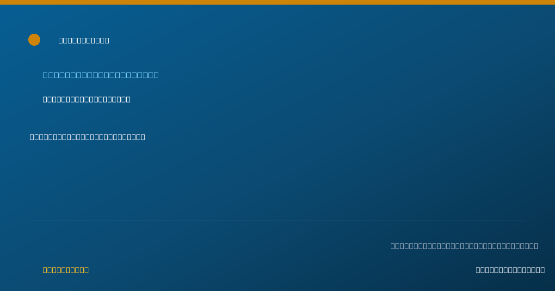Click the first glyph of the yellow label
555x291 pixels.
[45, 270]
